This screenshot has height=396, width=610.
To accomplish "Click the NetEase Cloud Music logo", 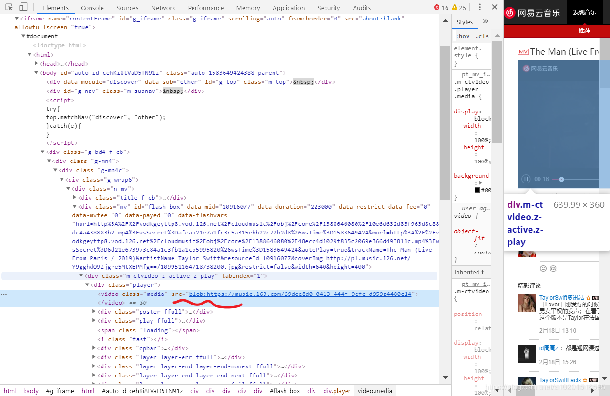I will (x=533, y=12).
